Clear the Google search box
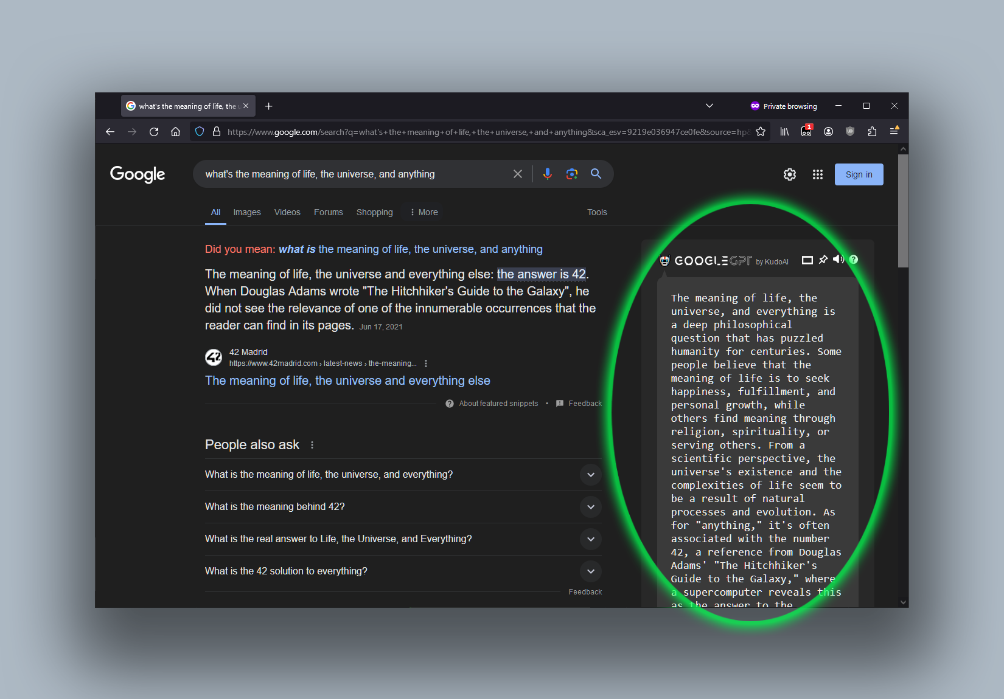Image resolution: width=1004 pixels, height=699 pixels. pyautogui.click(x=518, y=174)
